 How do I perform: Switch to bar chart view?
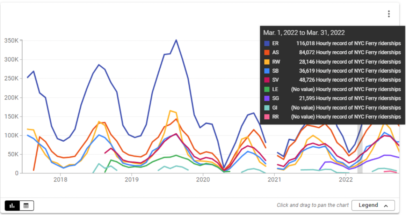coord(12,206)
